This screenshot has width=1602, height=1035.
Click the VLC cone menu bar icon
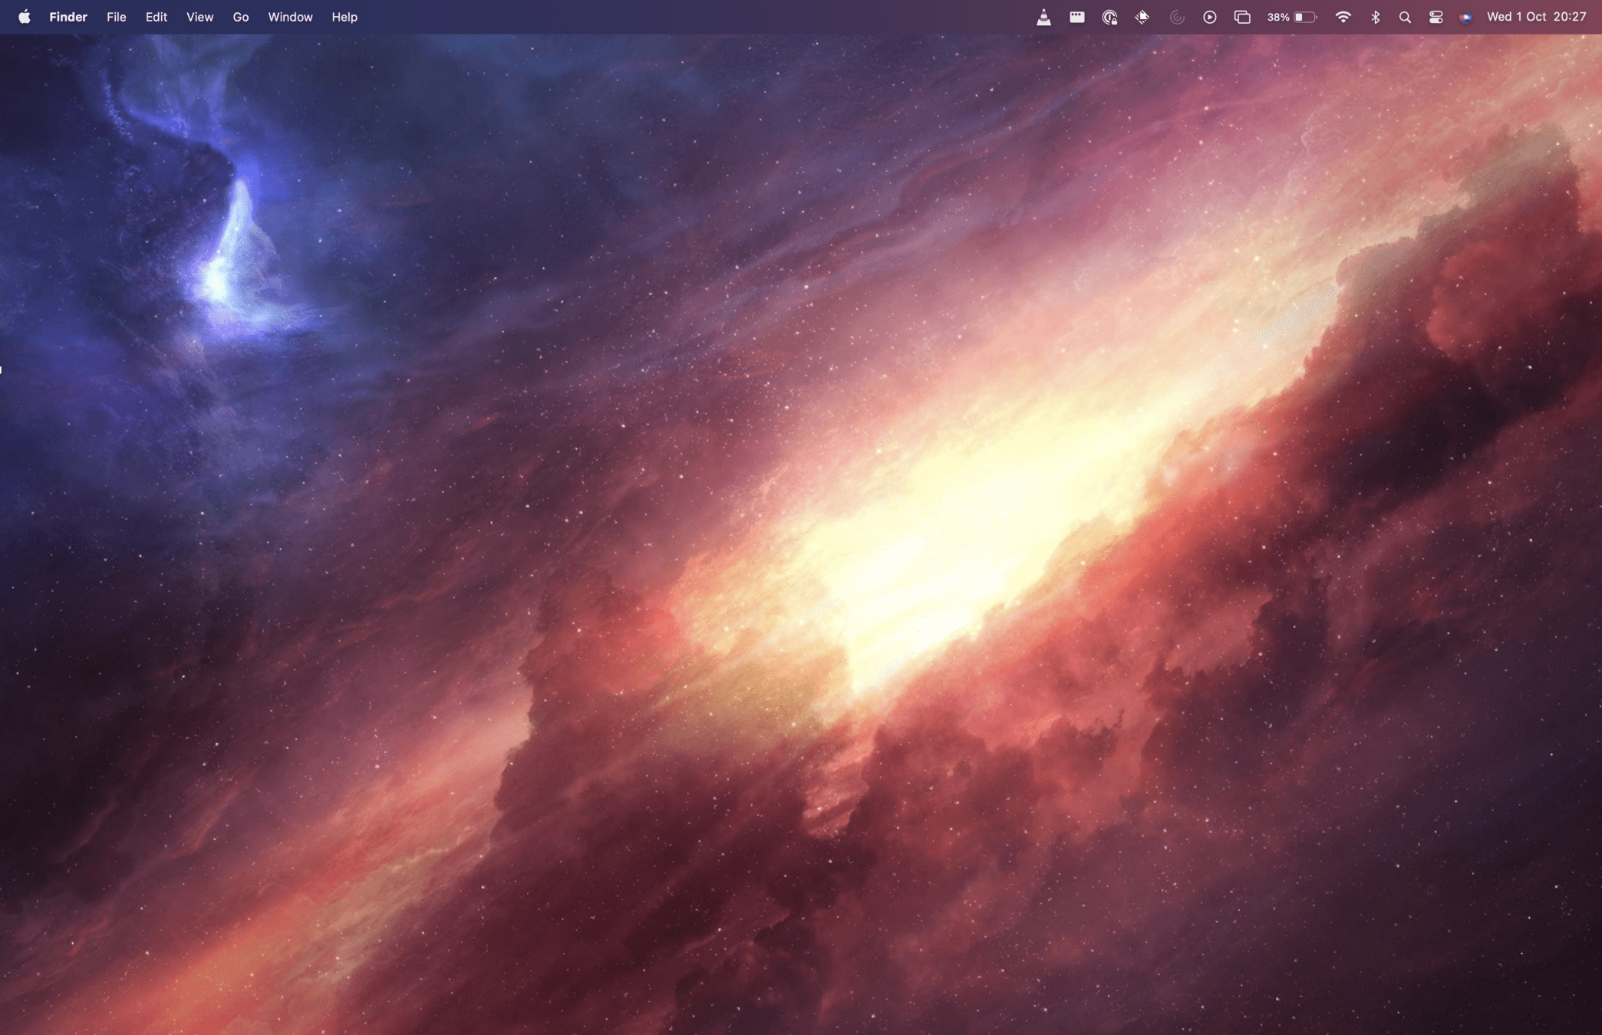(1043, 17)
